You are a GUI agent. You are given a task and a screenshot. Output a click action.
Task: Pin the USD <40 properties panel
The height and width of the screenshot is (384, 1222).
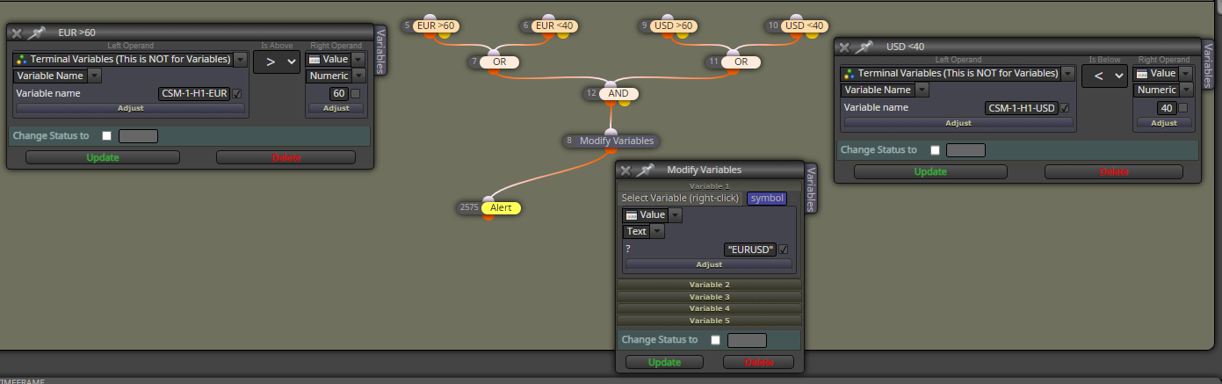click(x=864, y=47)
